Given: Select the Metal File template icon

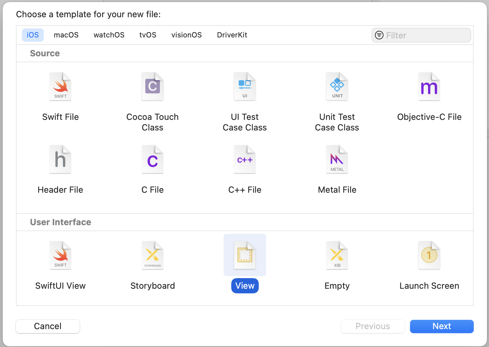Looking at the screenshot, I should (x=337, y=160).
